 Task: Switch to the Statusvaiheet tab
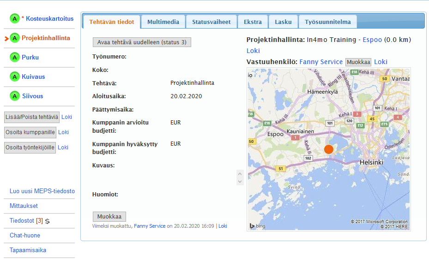click(x=211, y=22)
